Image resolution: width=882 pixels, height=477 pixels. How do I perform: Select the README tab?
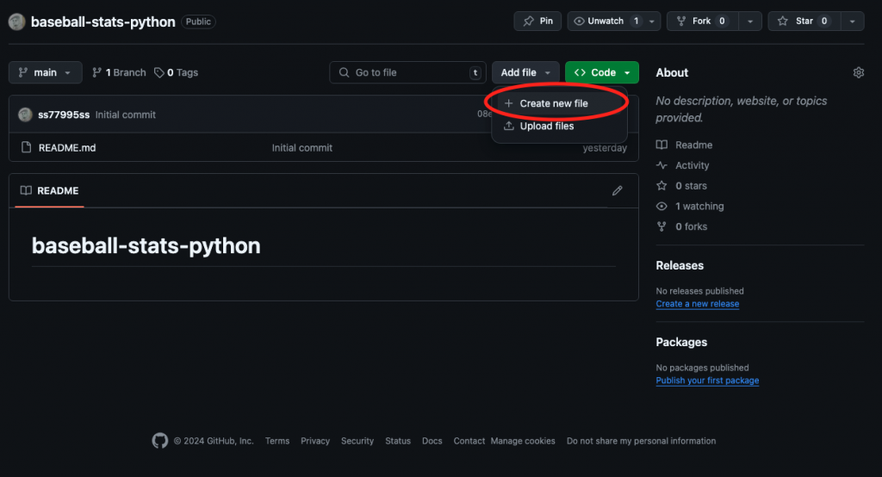49,190
